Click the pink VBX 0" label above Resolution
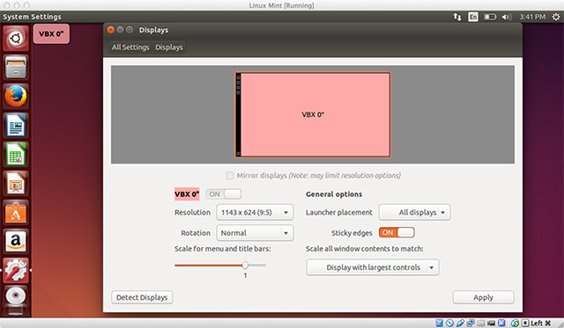 [187, 194]
